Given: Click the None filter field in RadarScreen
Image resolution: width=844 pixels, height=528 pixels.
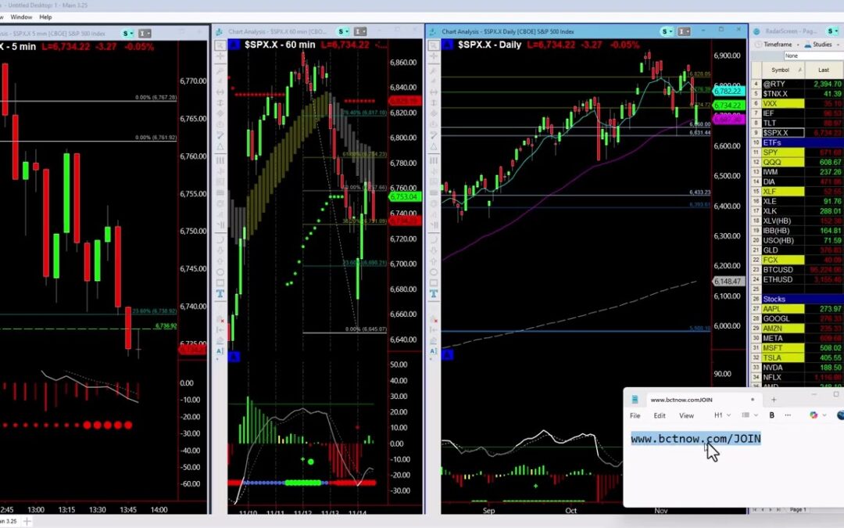Looking at the screenshot, I should pyautogui.click(x=792, y=56).
